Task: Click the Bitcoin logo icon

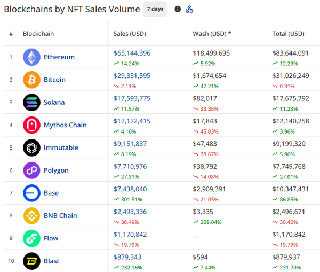Action: [x=31, y=80]
